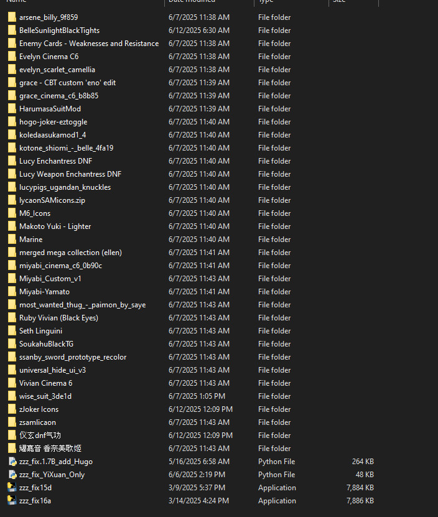This screenshot has height=517, width=438.
Task: Click the zJoker Icons folder icon
Action: click(12, 409)
